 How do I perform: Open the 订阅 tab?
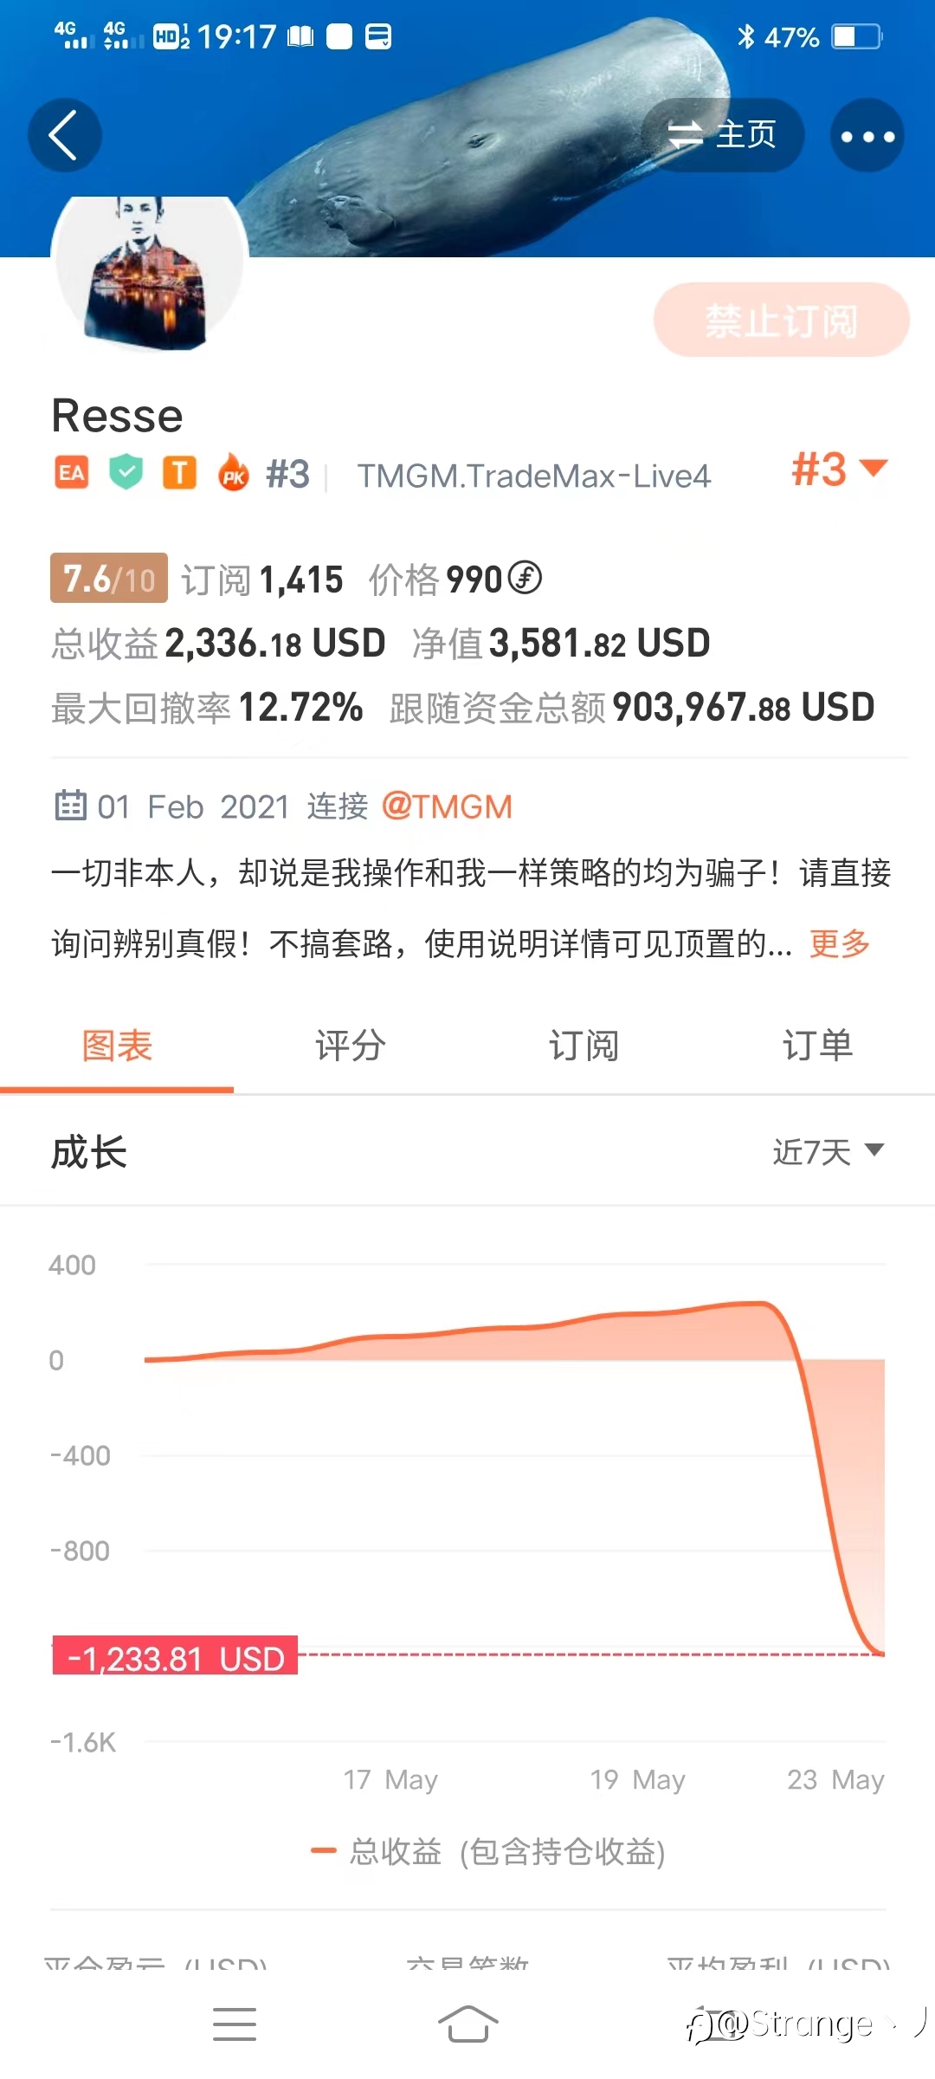point(584,1046)
